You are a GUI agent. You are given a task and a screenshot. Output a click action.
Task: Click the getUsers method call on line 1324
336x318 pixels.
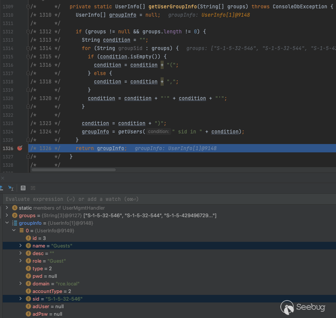(130, 132)
